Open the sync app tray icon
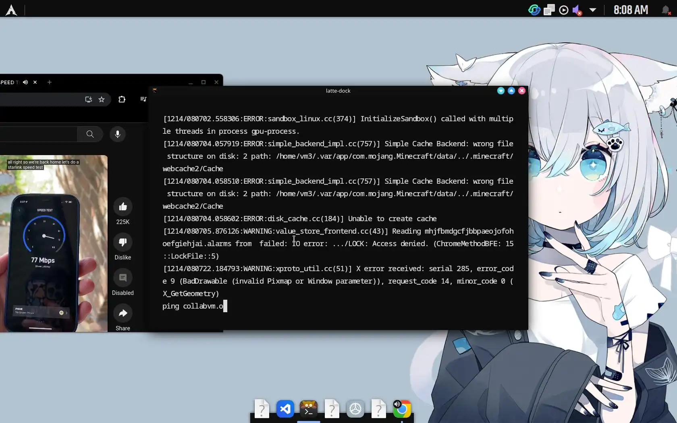Viewport: 677px width, 423px height. tap(534, 10)
